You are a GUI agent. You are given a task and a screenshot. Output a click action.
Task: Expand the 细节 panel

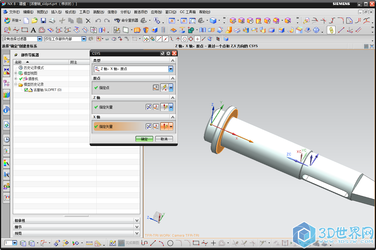click(x=137, y=227)
